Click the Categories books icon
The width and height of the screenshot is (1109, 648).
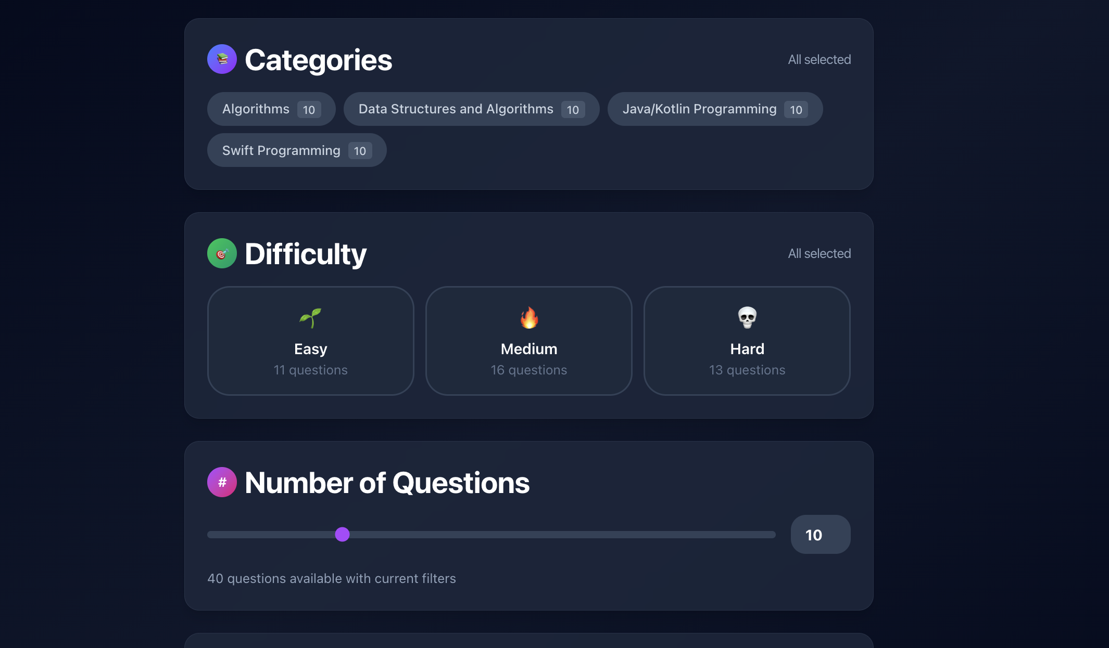click(x=222, y=59)
